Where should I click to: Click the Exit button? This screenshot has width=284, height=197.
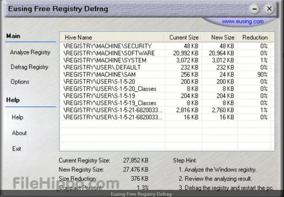[17, 148]
